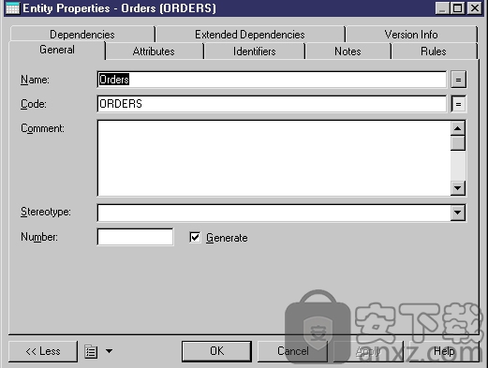Click the properties menu icon beside Less

(91, 352)
